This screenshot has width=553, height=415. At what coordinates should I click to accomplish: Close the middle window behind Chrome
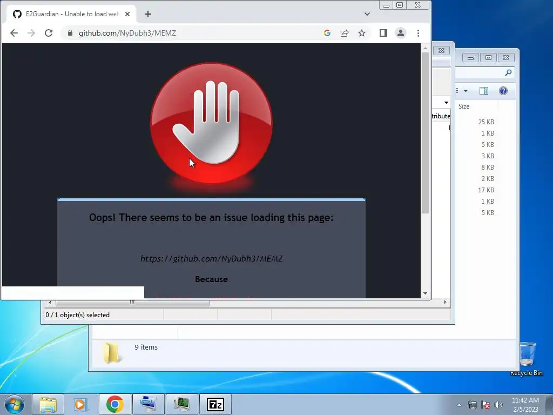point(441,50)
